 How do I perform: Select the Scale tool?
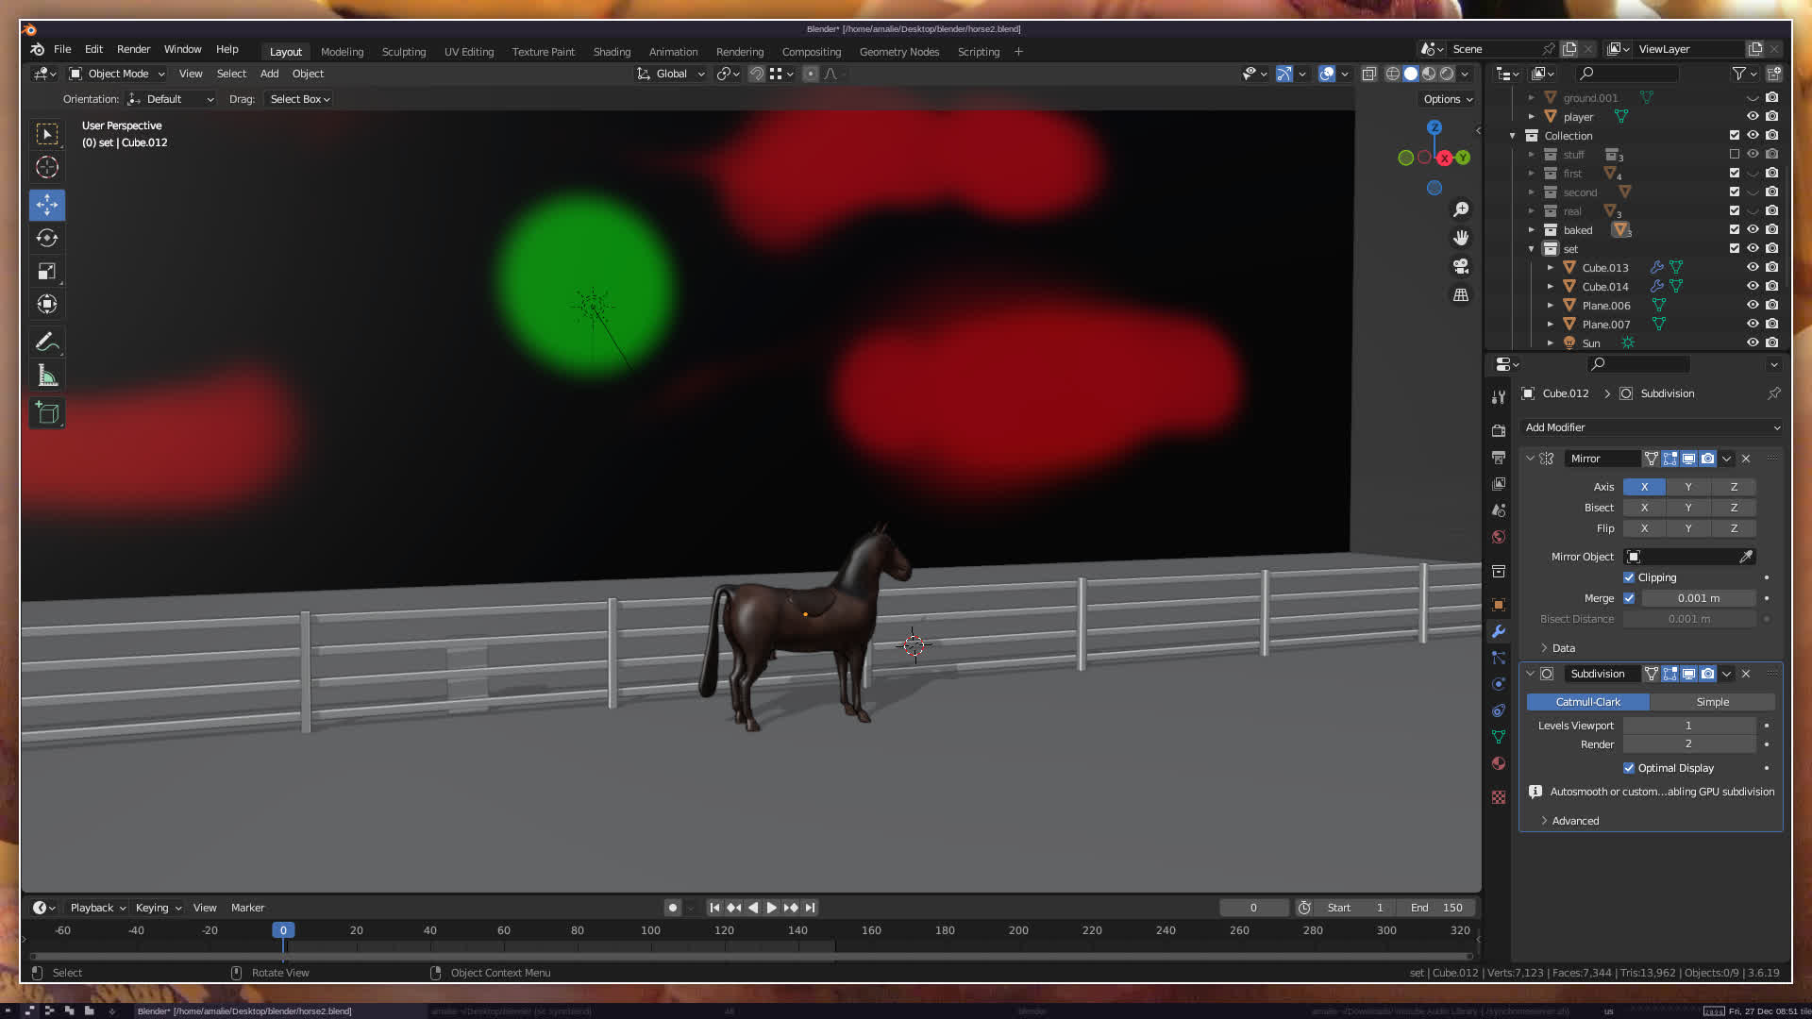pos(47,272)
